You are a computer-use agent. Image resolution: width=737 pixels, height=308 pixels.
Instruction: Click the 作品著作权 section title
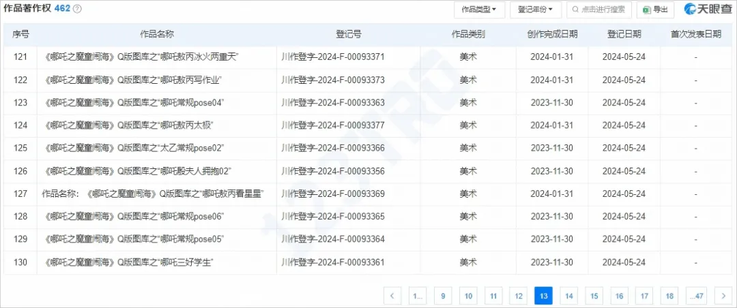[x=28, y=9]
